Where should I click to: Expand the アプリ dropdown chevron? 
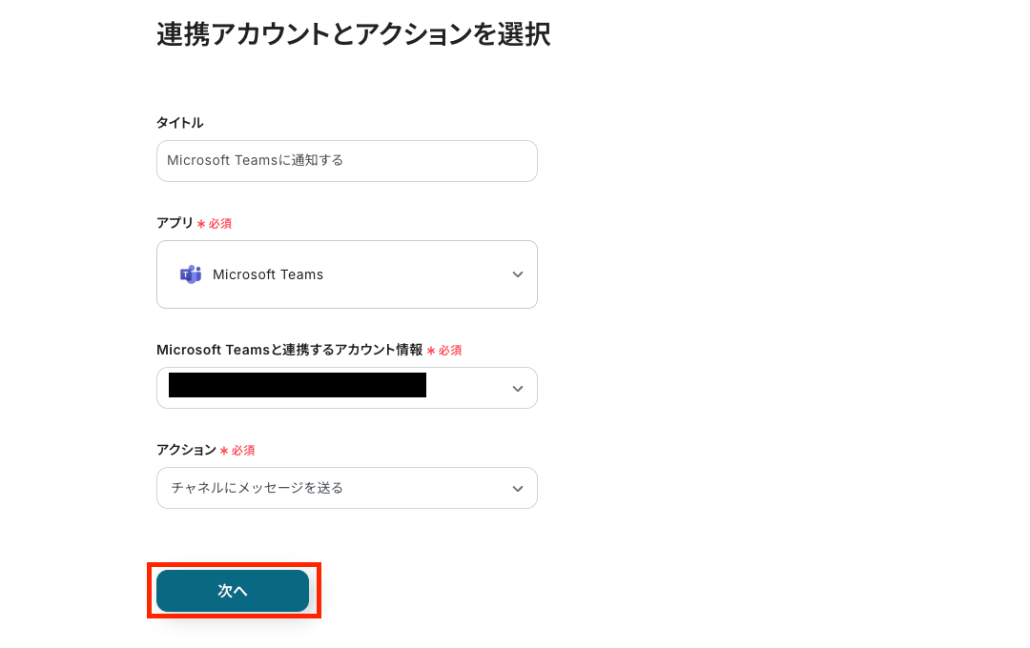518,274
